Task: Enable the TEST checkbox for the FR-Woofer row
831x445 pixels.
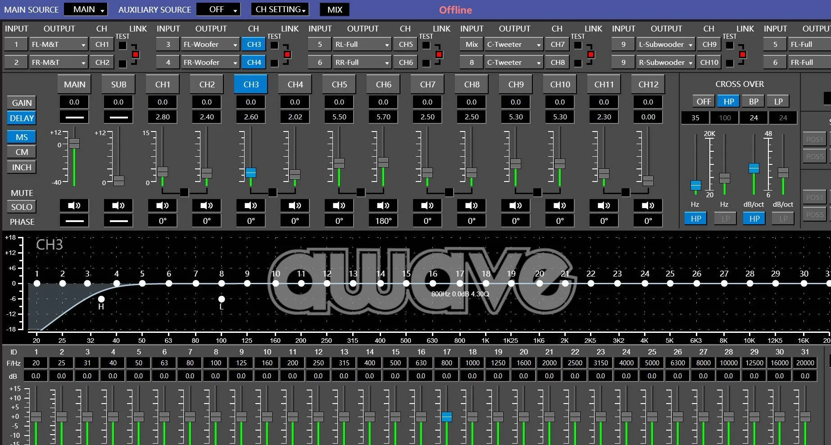Action: click(x=274, y=64)
